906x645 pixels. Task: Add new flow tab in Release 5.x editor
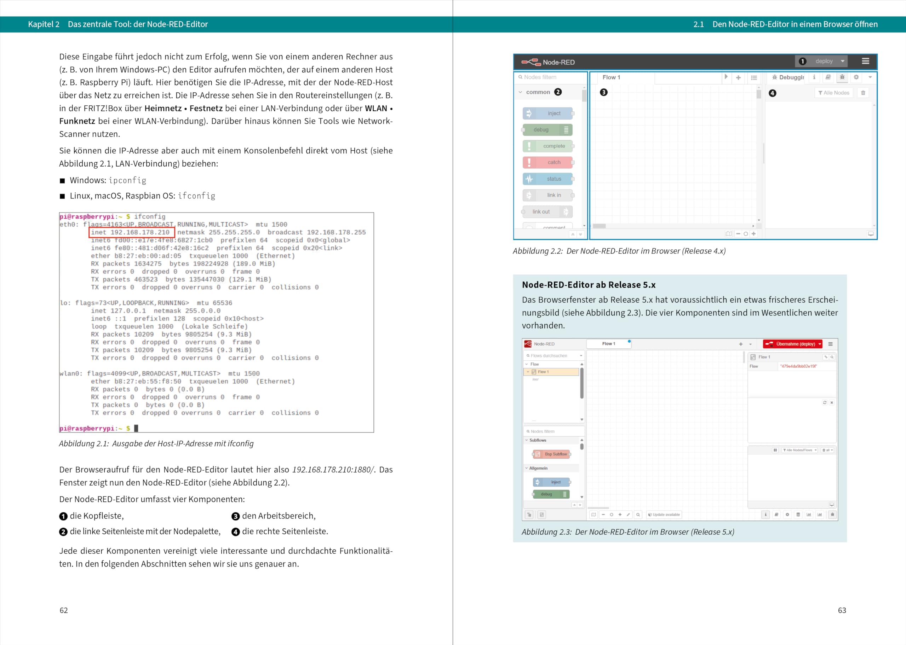(x=741, y=344)
